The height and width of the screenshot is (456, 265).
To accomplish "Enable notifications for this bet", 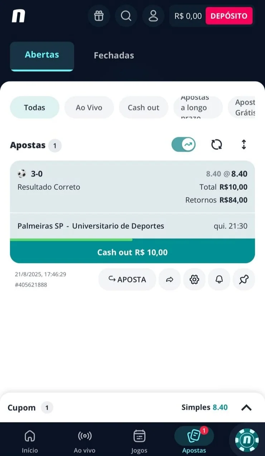I will [219, 279].
